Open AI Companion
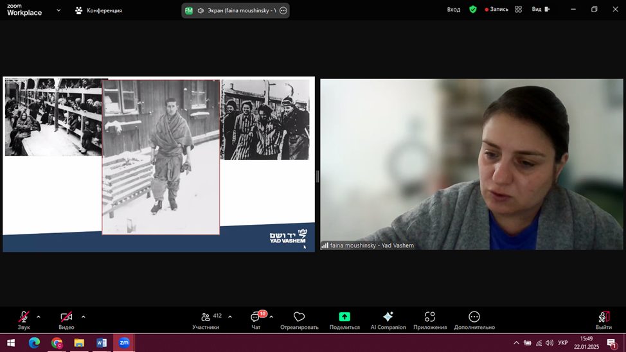Image resolution: width=626 pixels, height=352 pixels. (x=388, y=317)
